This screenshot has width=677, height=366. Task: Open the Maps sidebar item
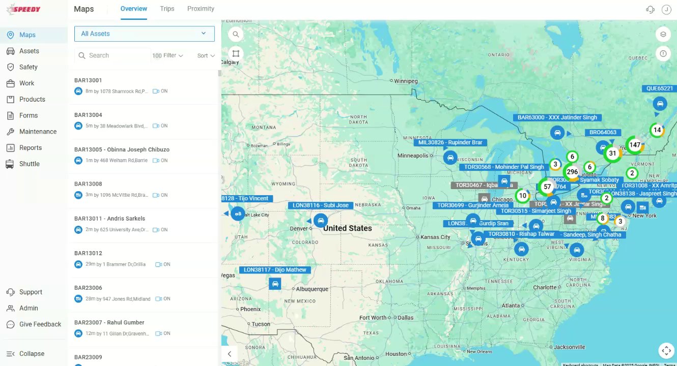click(x=34, y=35)
